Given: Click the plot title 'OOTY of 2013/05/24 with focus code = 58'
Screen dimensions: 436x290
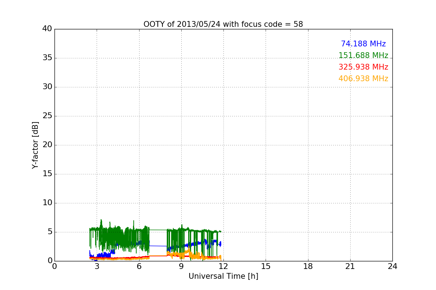Looking at the screenshot, I should [x=223, y=24].
